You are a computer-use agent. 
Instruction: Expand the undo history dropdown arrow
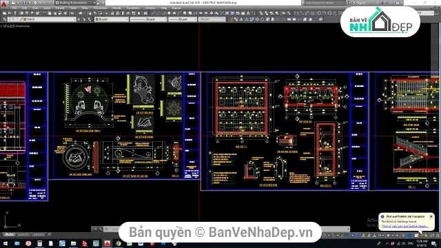coord(76,13)
